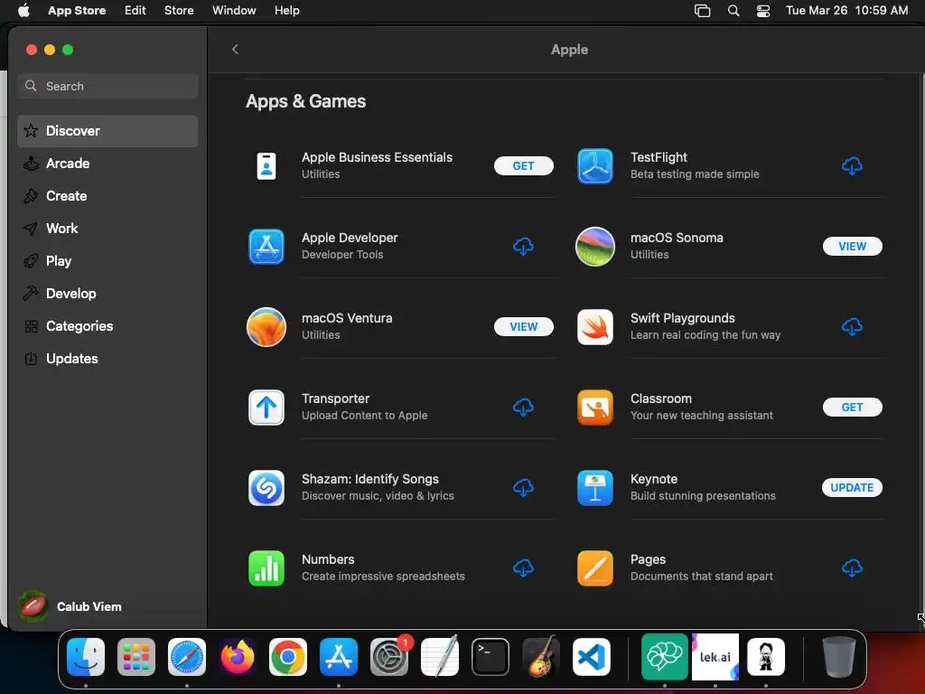
Task: Select Work in the sidebar
Action: pos(107,228)
